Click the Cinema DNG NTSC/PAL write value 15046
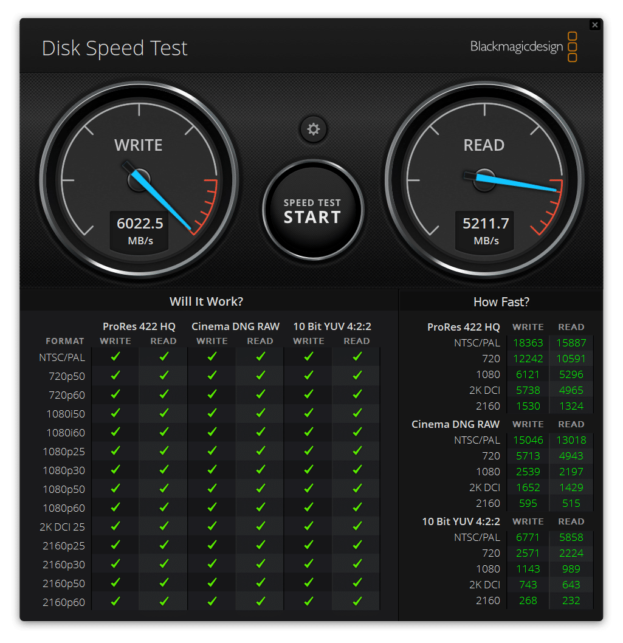The image size is (623, 643). click(528, 440)
